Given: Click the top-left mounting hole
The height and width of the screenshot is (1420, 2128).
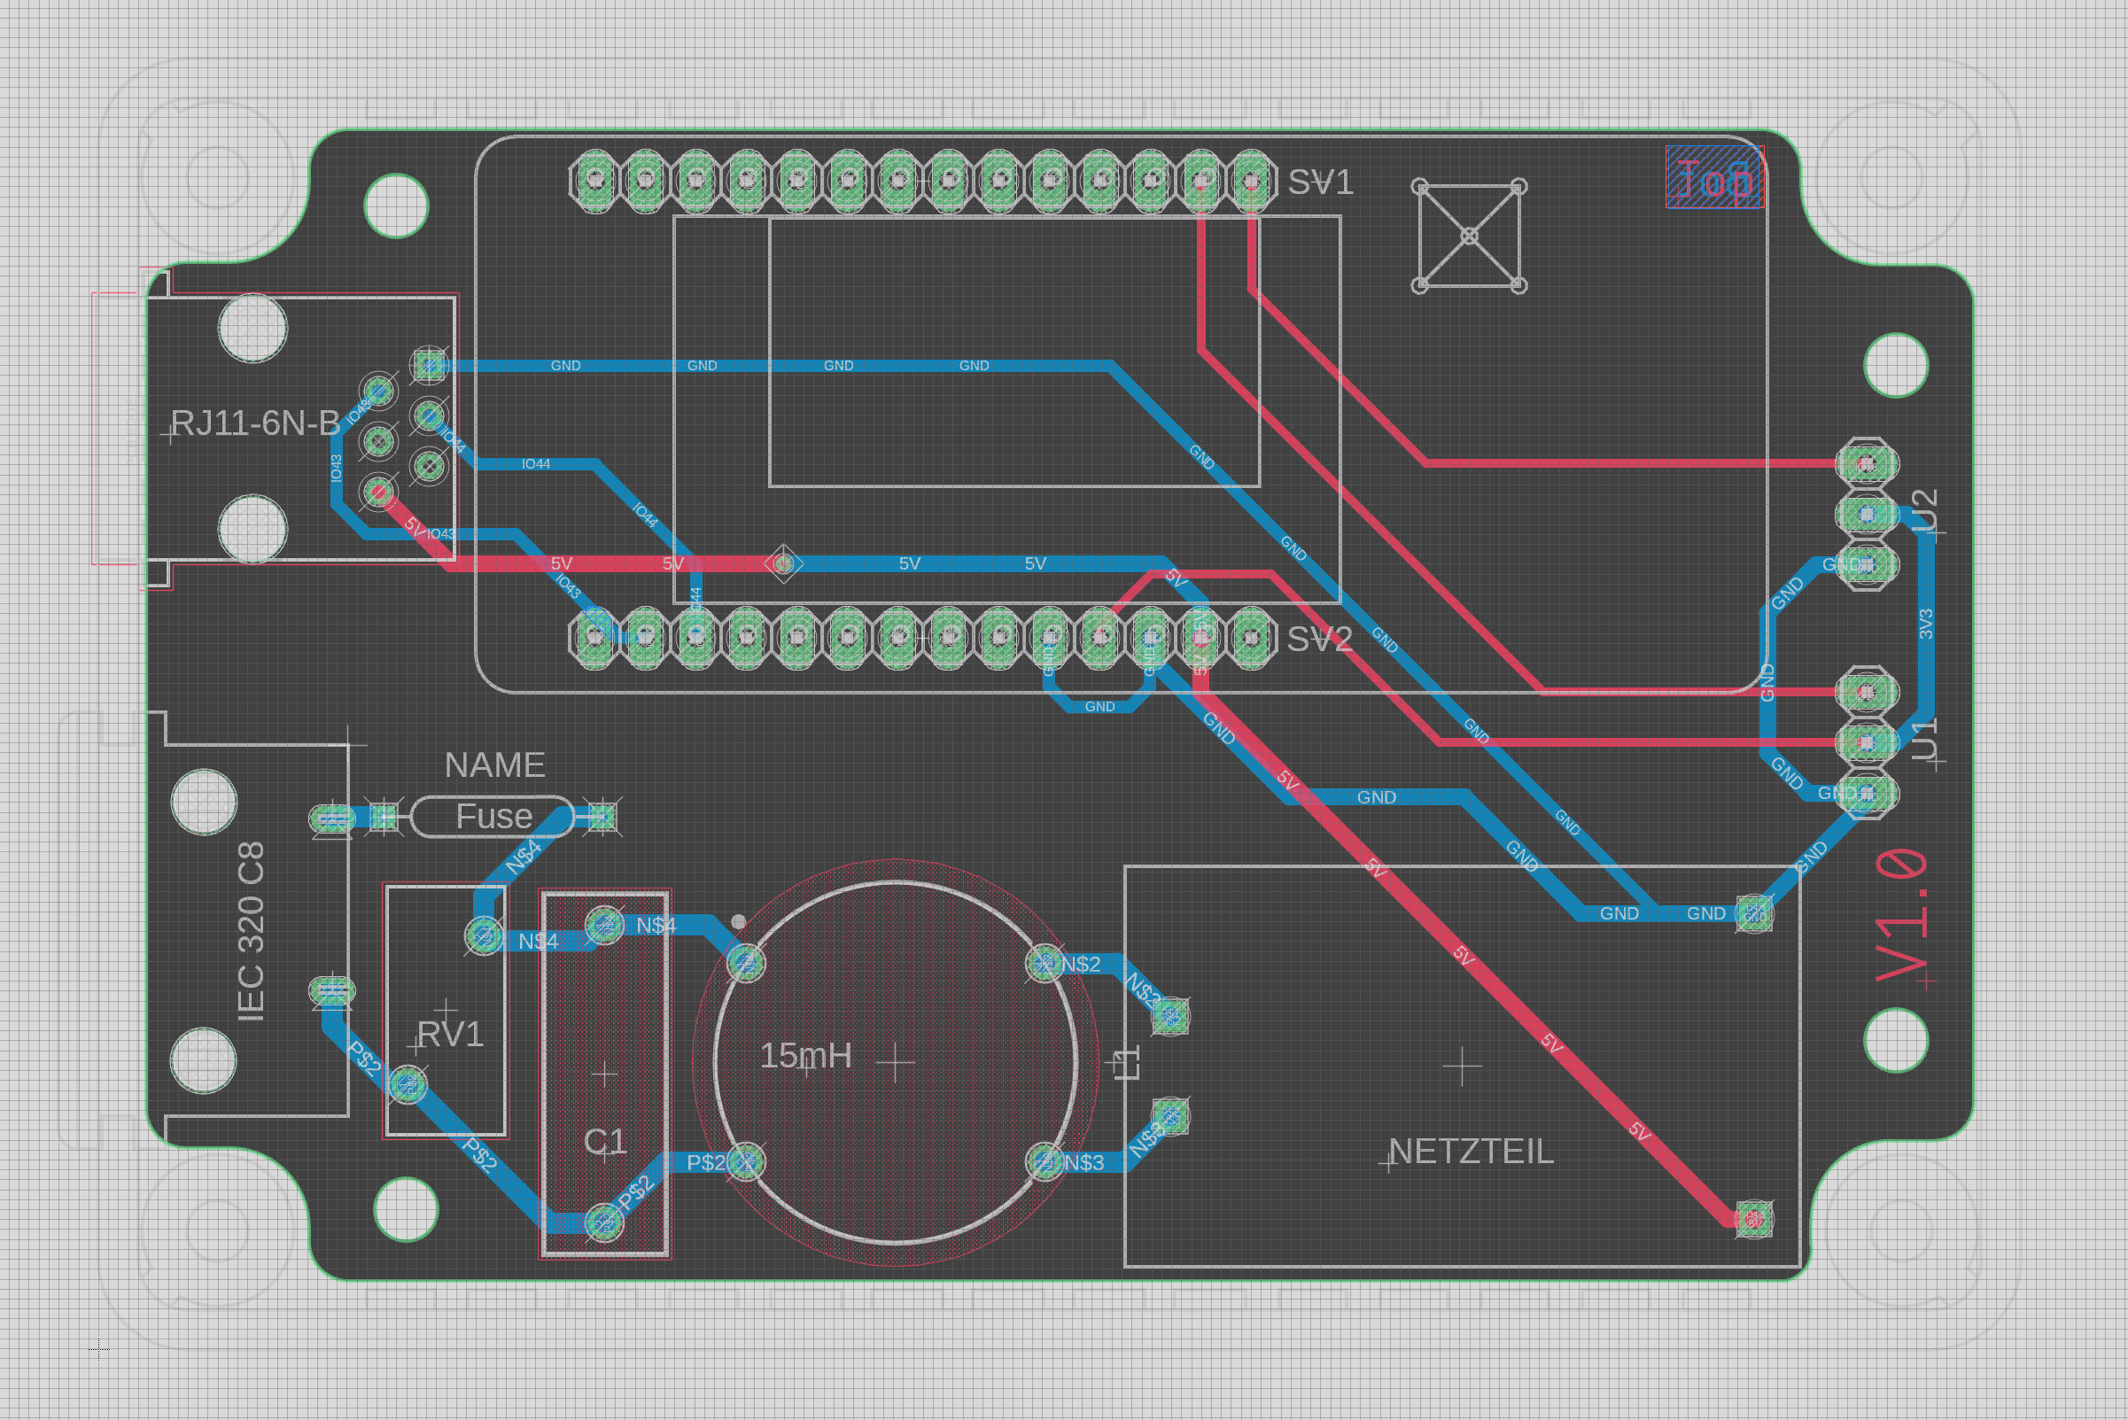Looking at the screenshot, I should 396,206.
